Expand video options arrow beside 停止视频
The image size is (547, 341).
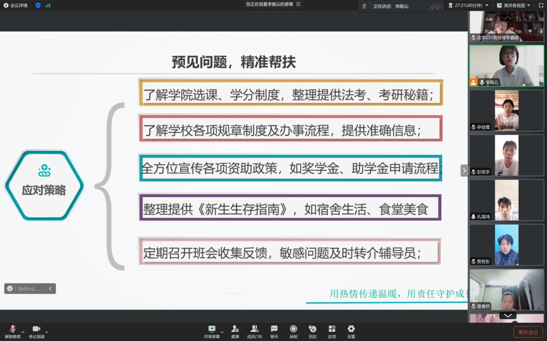(47, 332)
